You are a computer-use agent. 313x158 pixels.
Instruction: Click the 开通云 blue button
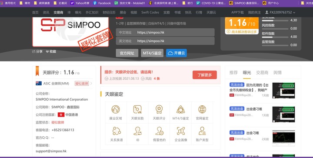176,53
